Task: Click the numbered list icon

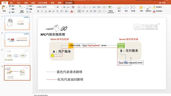Action: click(x=84, y=7)
